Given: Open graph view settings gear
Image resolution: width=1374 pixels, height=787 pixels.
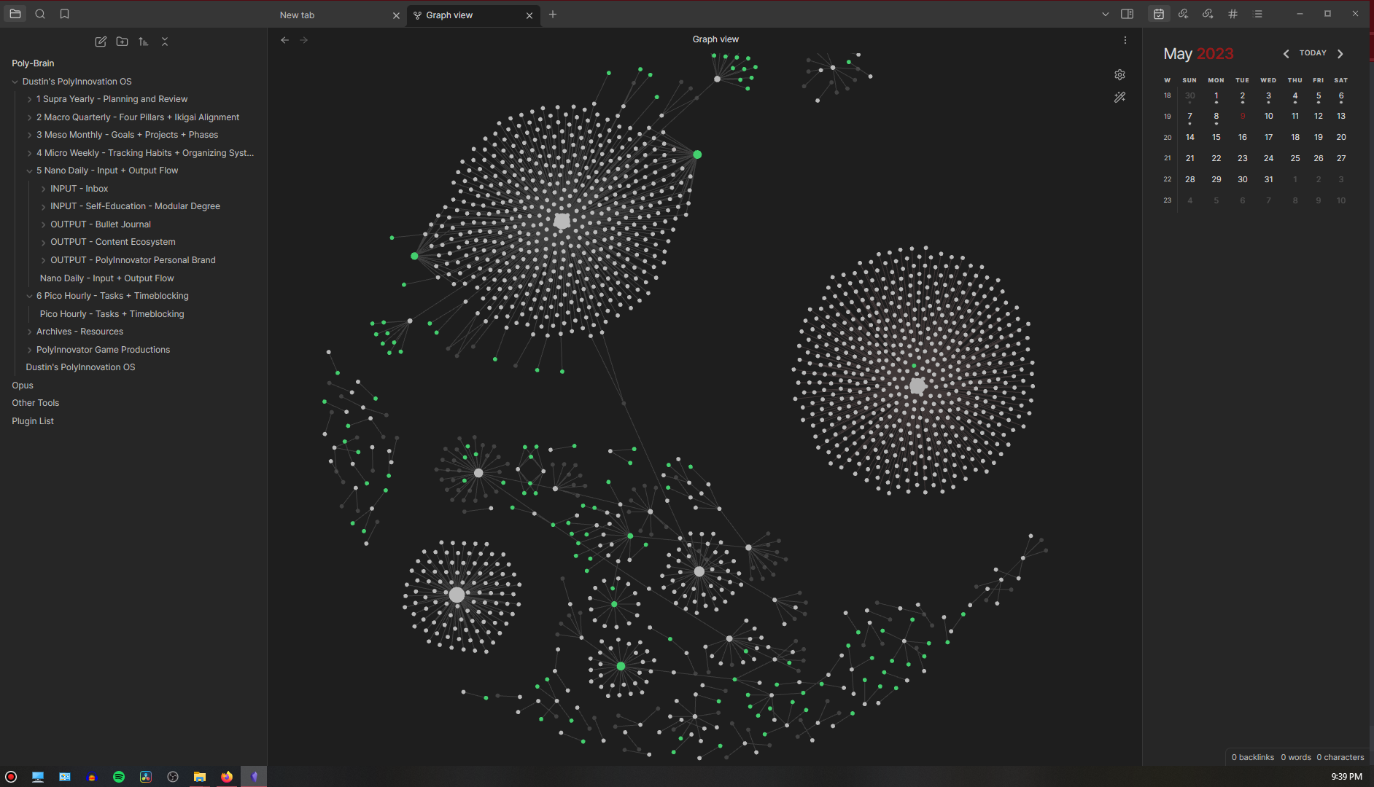Looking at the screenshot, I should 1119,75.
